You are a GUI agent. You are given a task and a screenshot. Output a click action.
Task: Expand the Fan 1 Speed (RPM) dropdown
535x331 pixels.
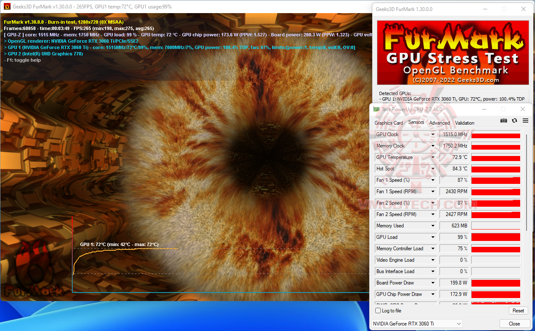coord(433,191)
